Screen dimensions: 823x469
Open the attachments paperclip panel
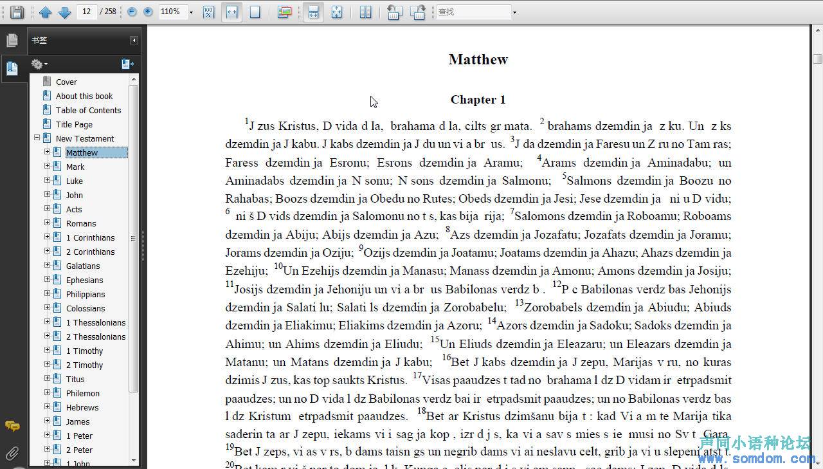pyautogui.click(x=12, y=454)
